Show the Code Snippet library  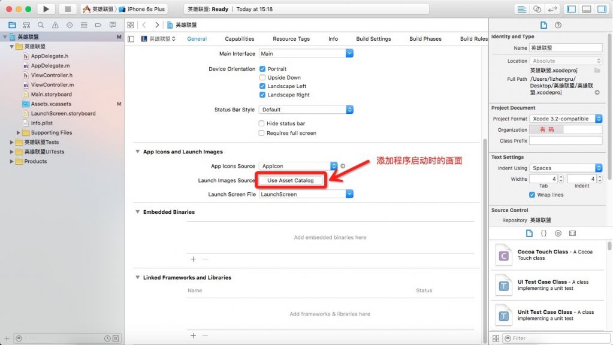(x=543, y=233)
